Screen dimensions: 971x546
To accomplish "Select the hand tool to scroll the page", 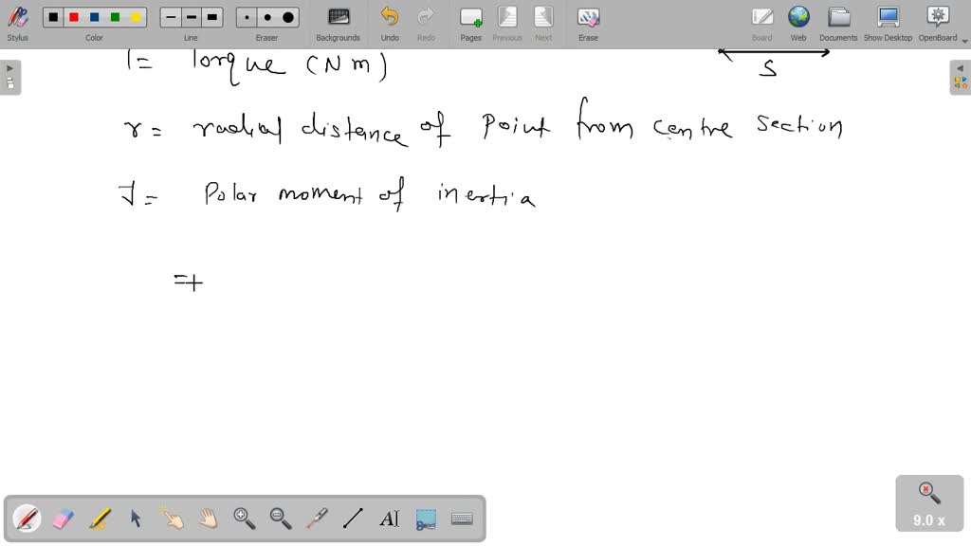I will 207,519.
